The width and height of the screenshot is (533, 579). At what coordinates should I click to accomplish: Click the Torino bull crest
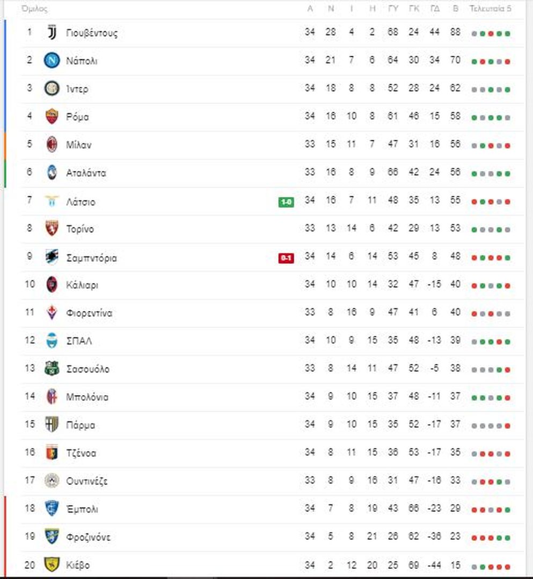(x=52, y=228)
